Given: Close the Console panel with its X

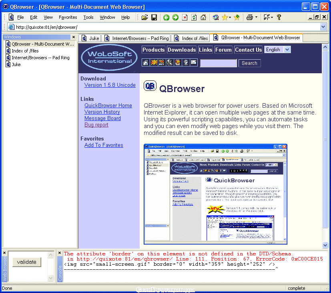Looking at the screenshot, I should click(60, 253).
